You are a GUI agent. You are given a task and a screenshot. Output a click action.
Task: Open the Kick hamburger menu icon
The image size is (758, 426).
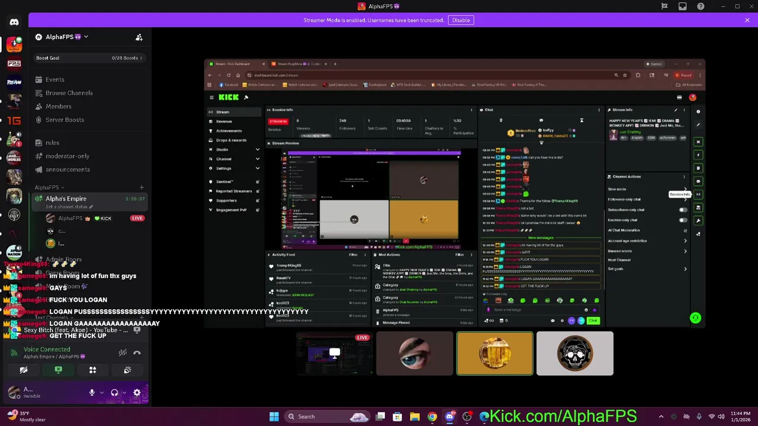pyautogui.click(x=211, y=97)
